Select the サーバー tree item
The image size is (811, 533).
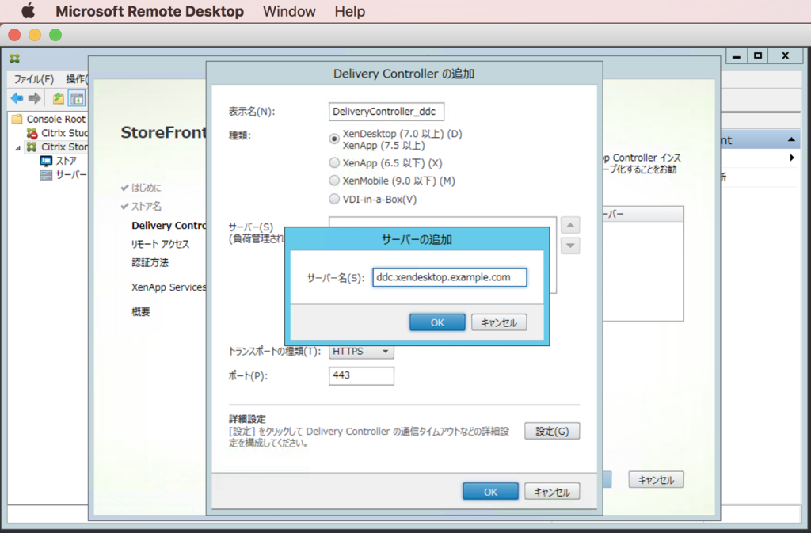tap(70, 175)
